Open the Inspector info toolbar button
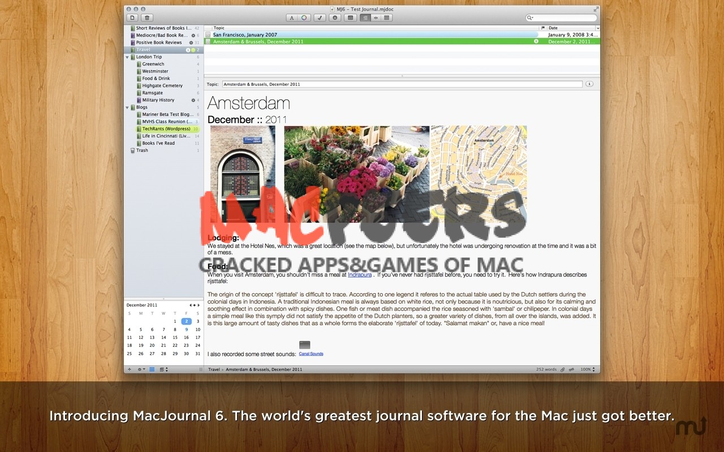The height and width of the screenshot is (452, 724). [335, 18]
